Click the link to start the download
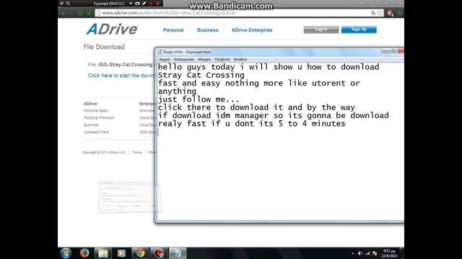Viewport: 462px width, 259px height. point(121,76)
